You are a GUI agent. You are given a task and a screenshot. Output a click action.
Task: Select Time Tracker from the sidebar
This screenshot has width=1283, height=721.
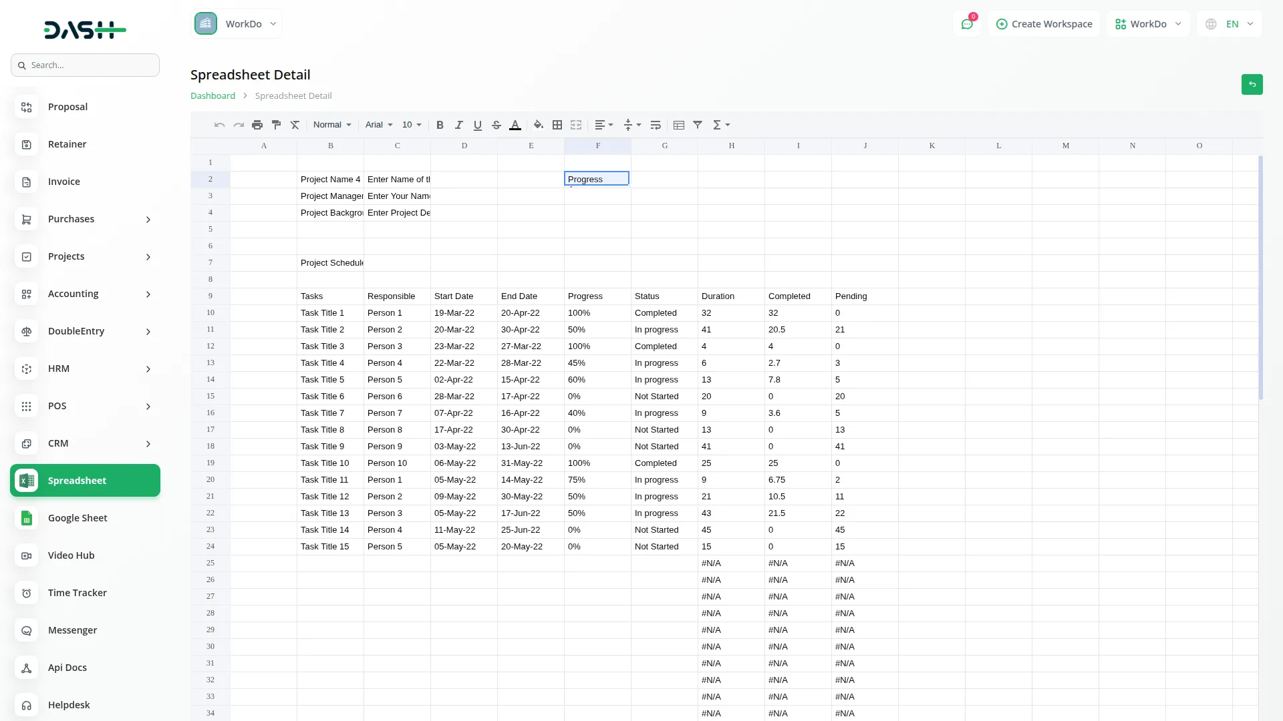(78, 593)
